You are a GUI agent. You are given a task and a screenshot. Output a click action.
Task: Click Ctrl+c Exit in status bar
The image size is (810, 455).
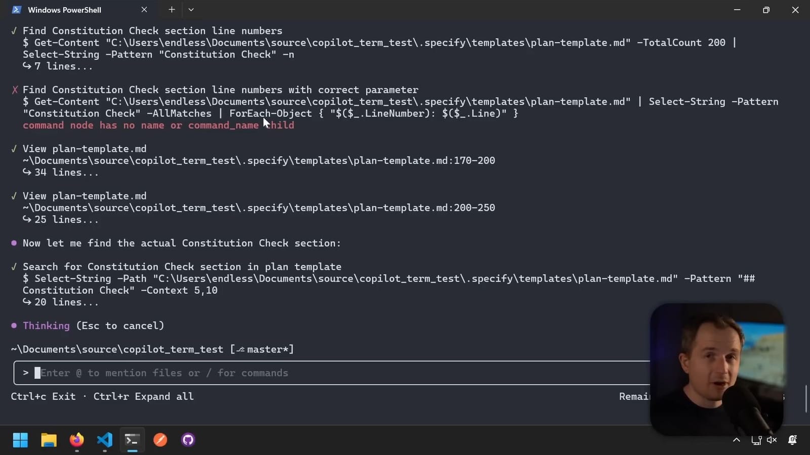43,396
